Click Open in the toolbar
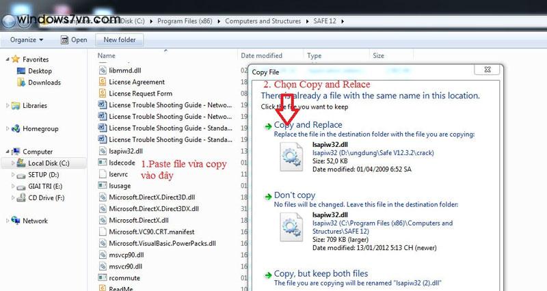The image size is (547, 291). tap(74, 40)
